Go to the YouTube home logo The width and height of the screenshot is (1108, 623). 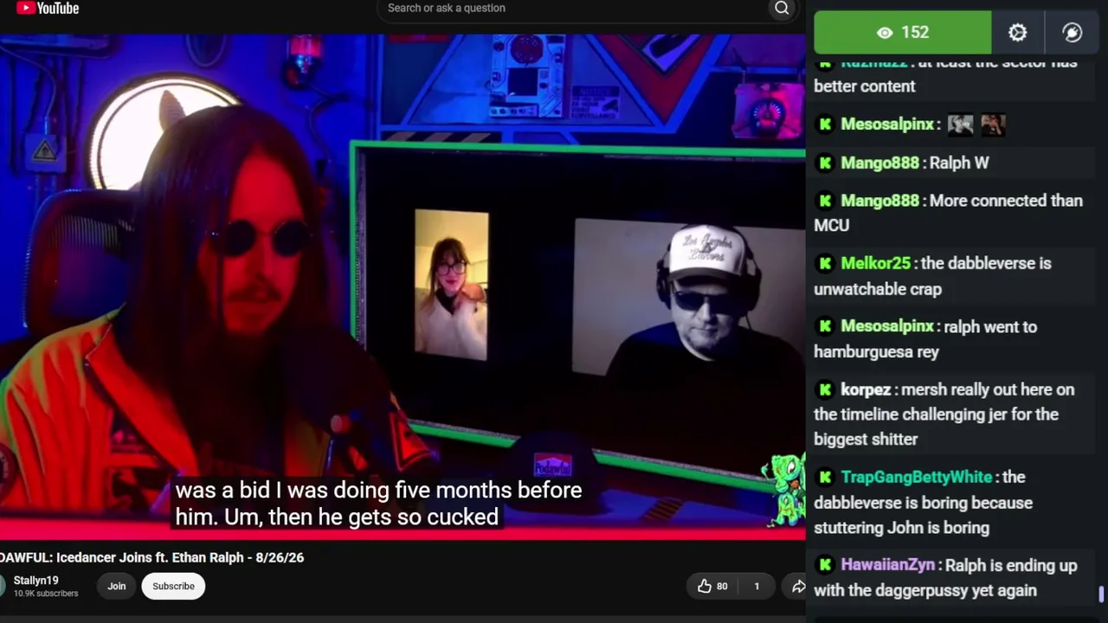tap(48, 9)
